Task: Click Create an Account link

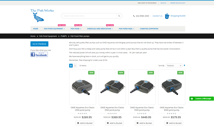Action: 178,3
